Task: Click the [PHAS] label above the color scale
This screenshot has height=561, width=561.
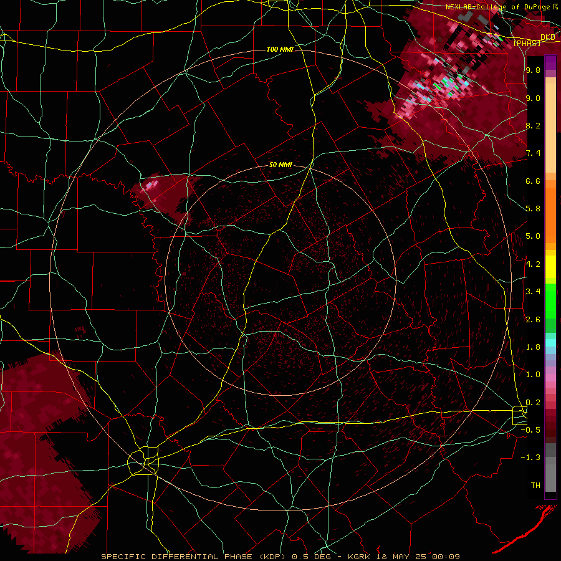Action: [527, 44]
